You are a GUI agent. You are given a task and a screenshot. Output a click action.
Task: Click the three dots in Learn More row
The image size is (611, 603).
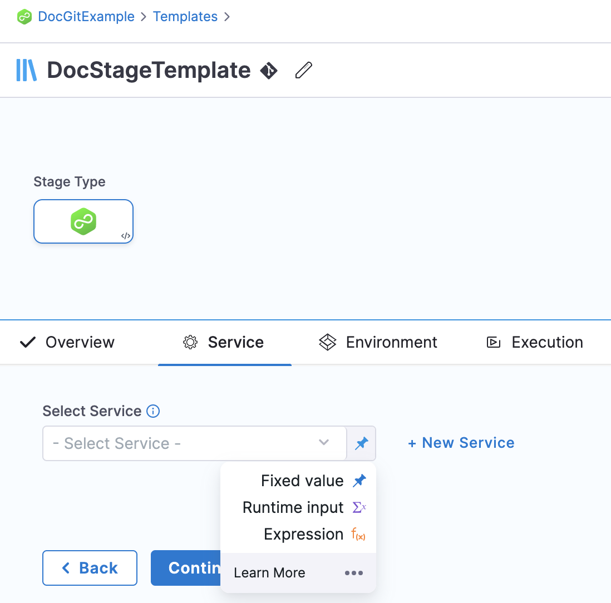(354, 573)
